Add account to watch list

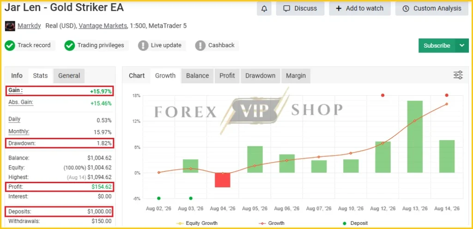tap(359, 8)
